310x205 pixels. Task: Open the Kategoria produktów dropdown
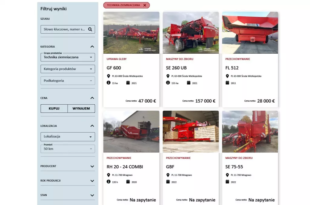[x=68, y=69]
